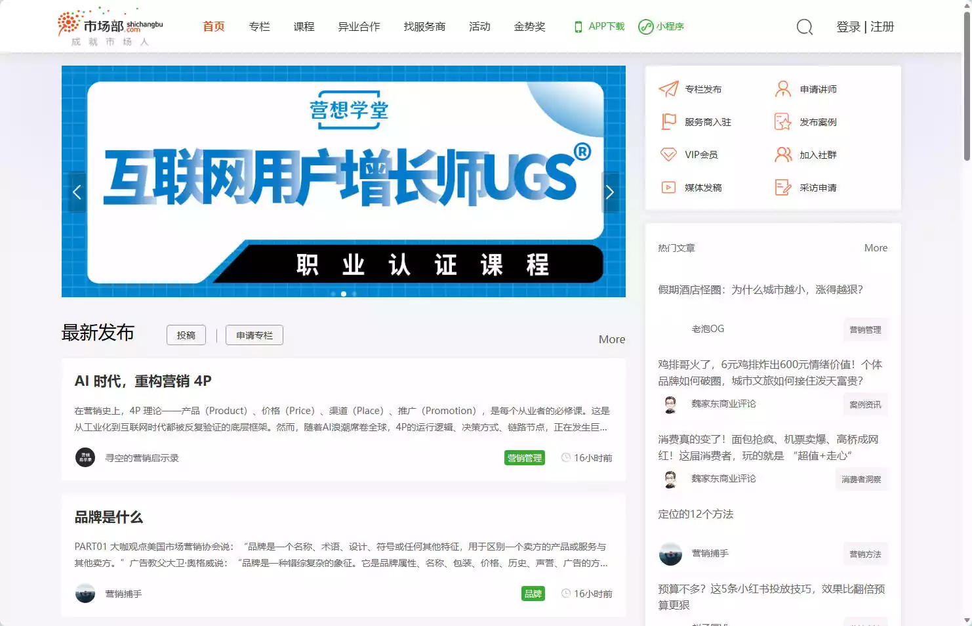Click 营销捕手 avatar under 品牌是什么
Screen dimensions: 972x626
(x=85, y=593)
